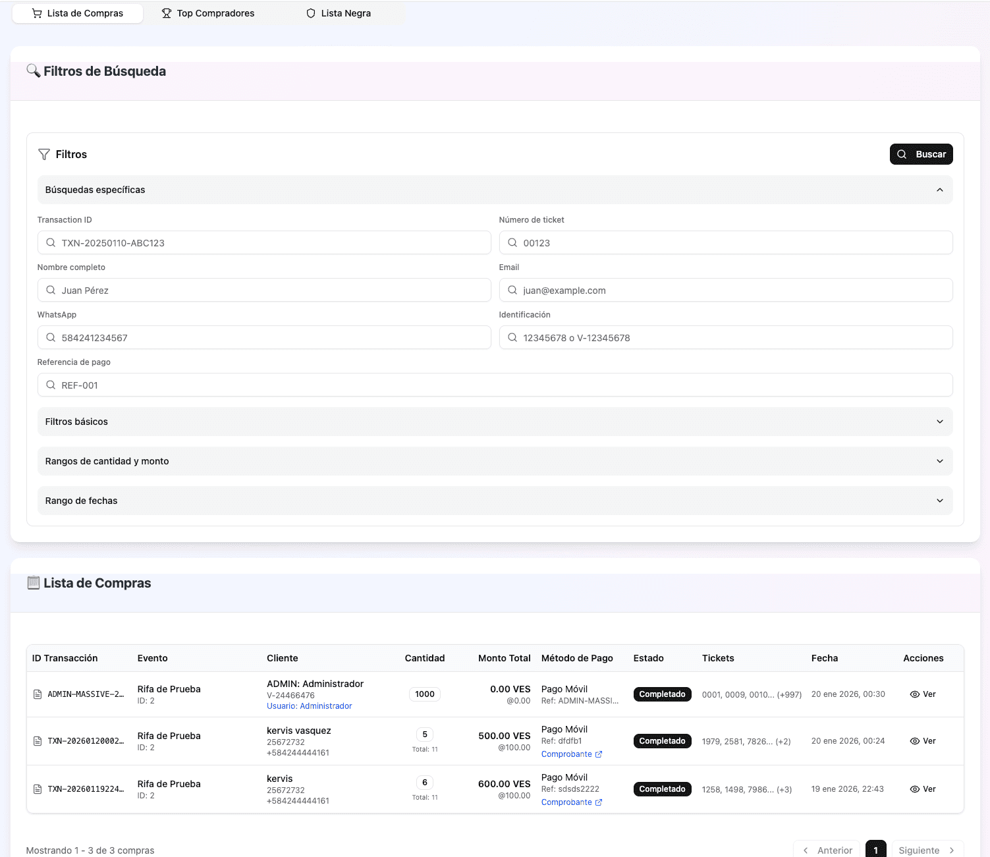Click the funnel icon beside Filtros heading
Image resolution: width=990 pixels, height=857 pixels.
pyautogui.click(x=44, y=154)
